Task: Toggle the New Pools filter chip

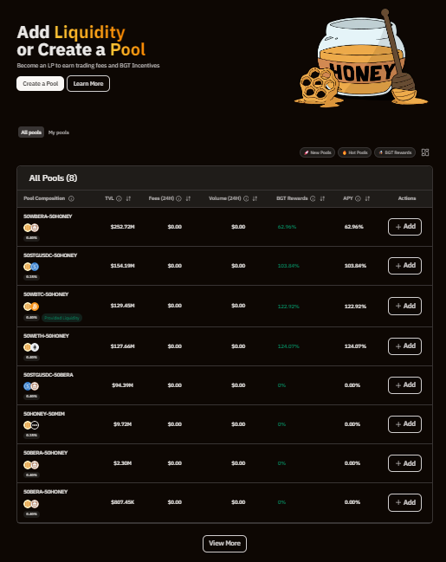Action: pos(317,152)
